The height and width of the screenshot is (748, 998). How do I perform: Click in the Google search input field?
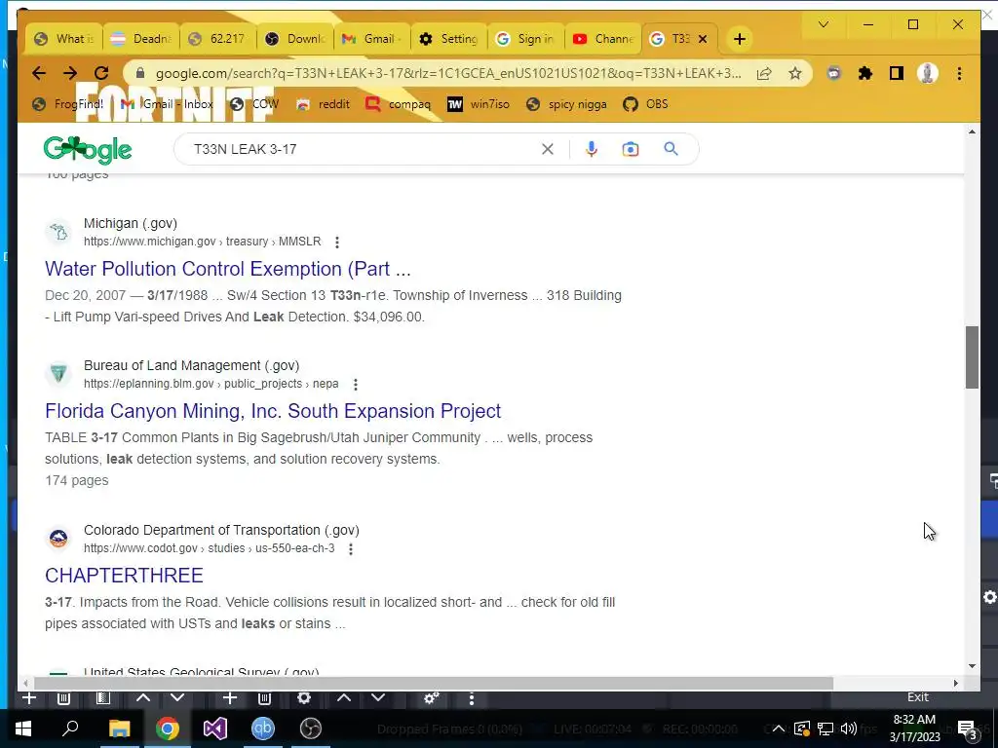click(x=363, y=149)
